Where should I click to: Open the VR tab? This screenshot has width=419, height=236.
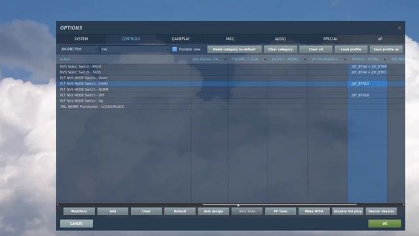click(x=380, y=39)
